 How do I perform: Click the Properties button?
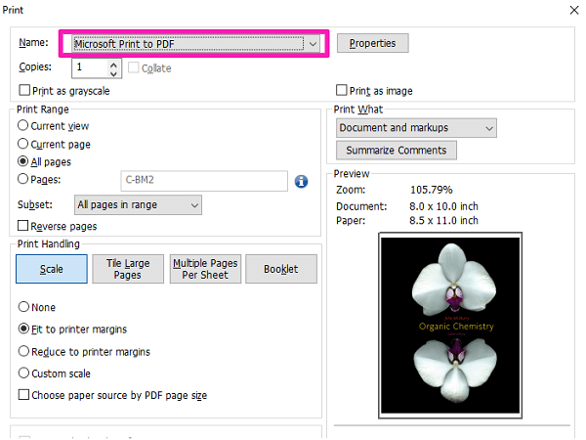pos(372,44)
